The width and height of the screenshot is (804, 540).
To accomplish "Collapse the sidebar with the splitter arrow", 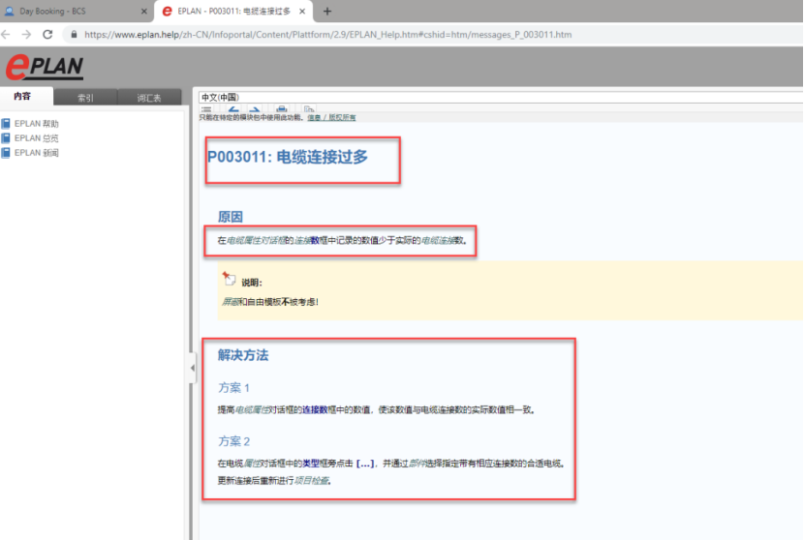I will (193, 368).
